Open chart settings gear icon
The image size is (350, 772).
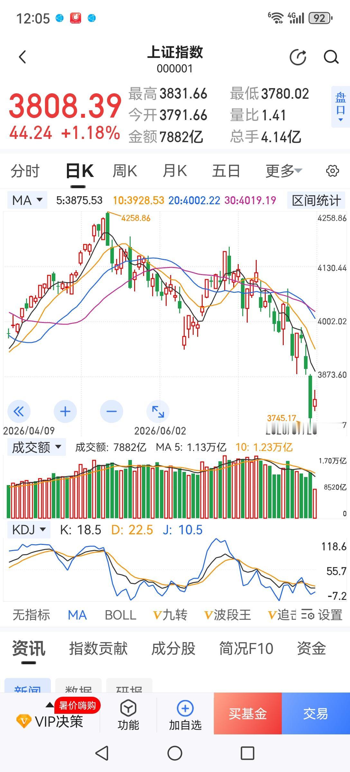point(332,171)
